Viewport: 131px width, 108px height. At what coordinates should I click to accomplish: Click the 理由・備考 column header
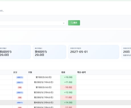81,72
